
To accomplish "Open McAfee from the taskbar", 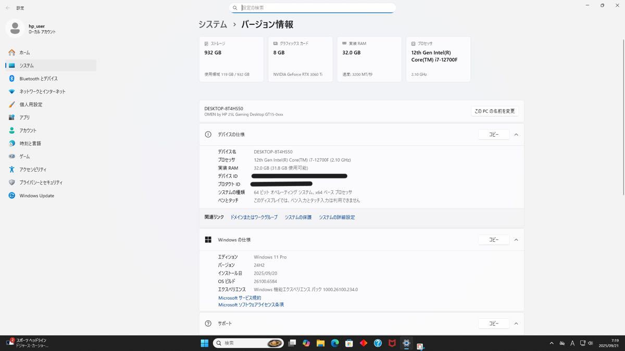I will click(392, 343).
